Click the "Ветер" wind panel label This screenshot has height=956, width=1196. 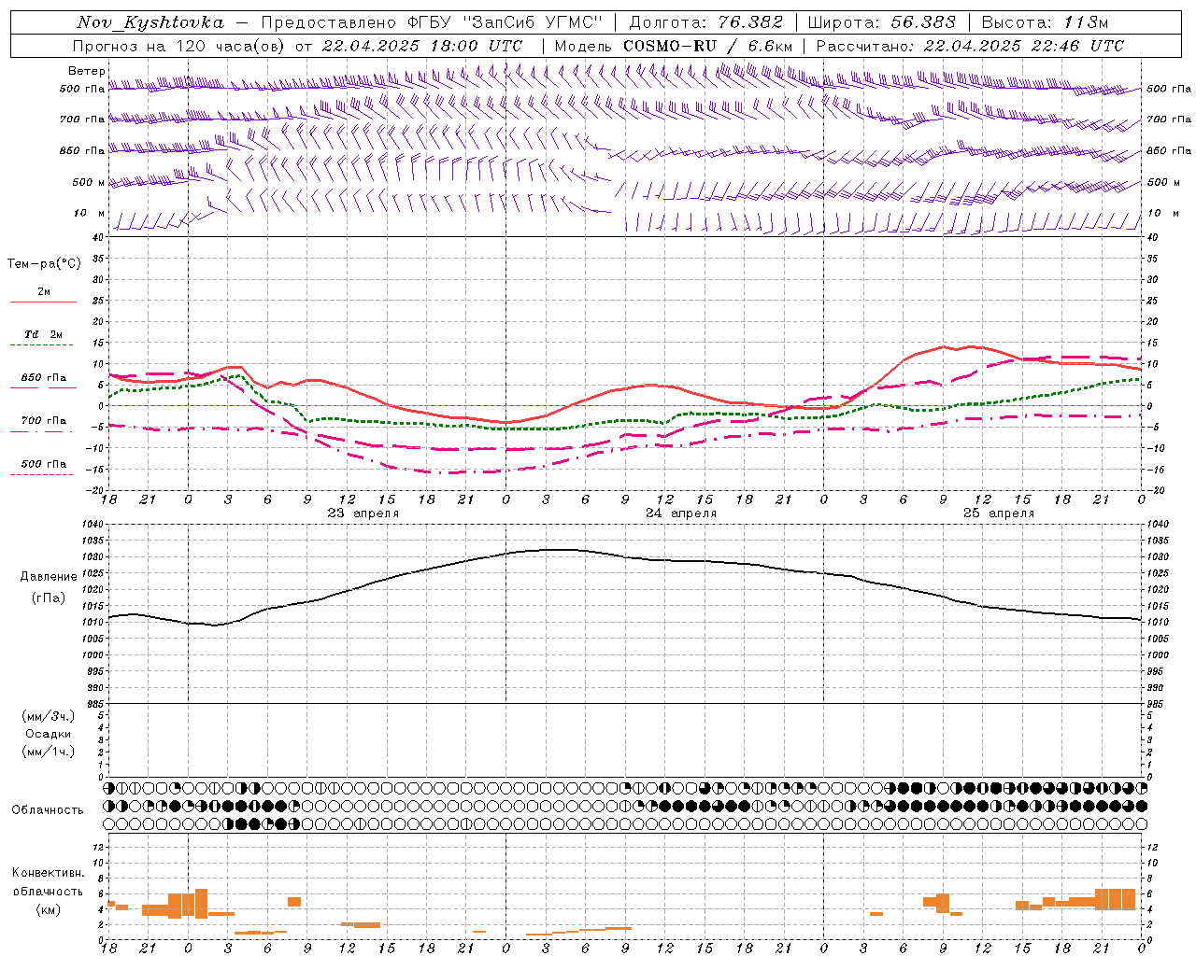[x=87, y=71]
